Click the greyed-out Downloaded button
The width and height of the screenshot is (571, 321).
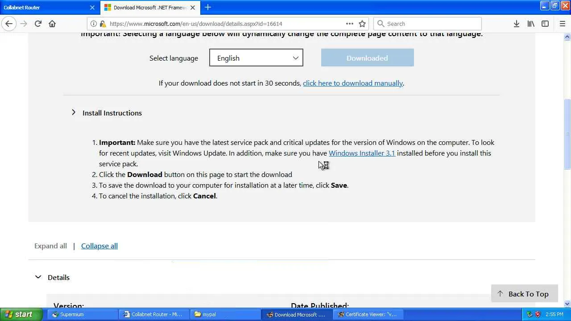click(367, 58)
